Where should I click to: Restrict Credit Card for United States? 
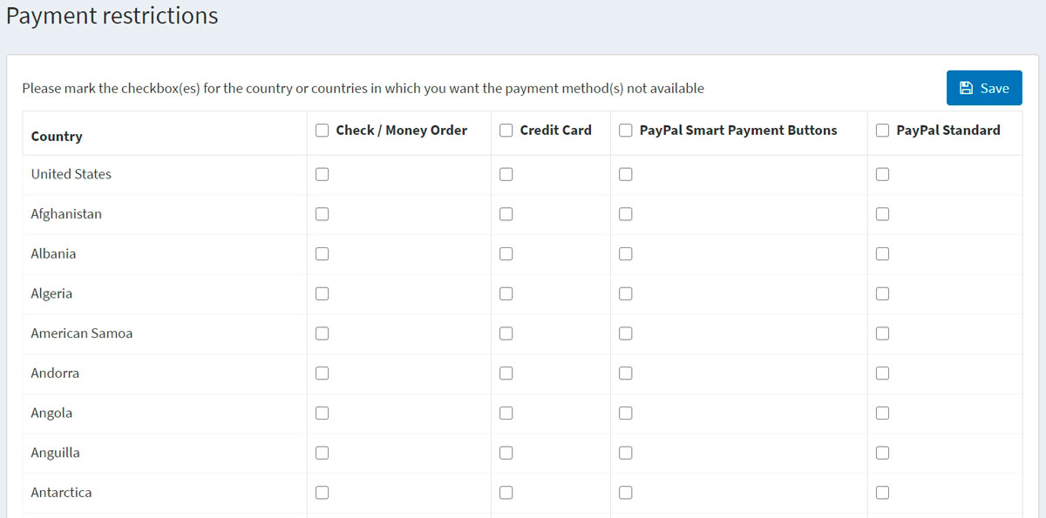[506, 174]
